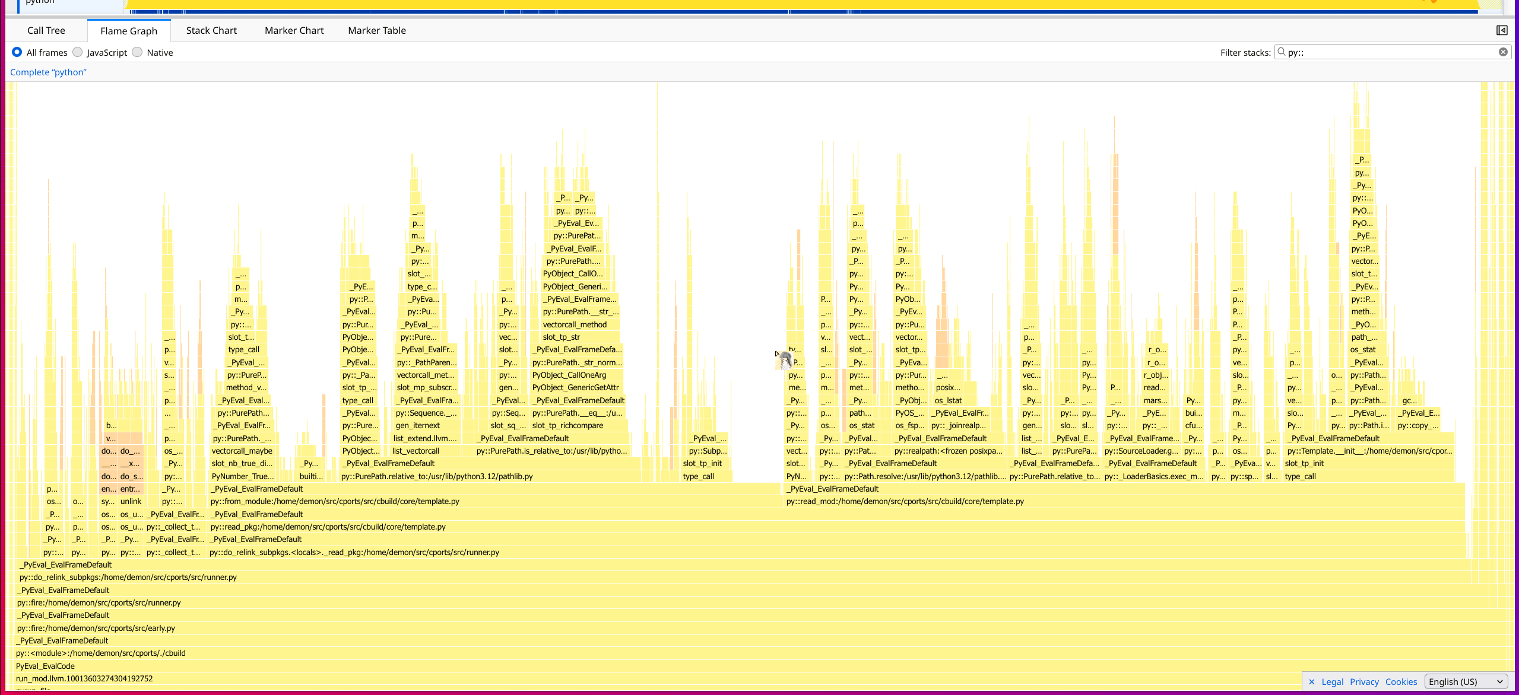Open the Privacy link

point(1364,682)
